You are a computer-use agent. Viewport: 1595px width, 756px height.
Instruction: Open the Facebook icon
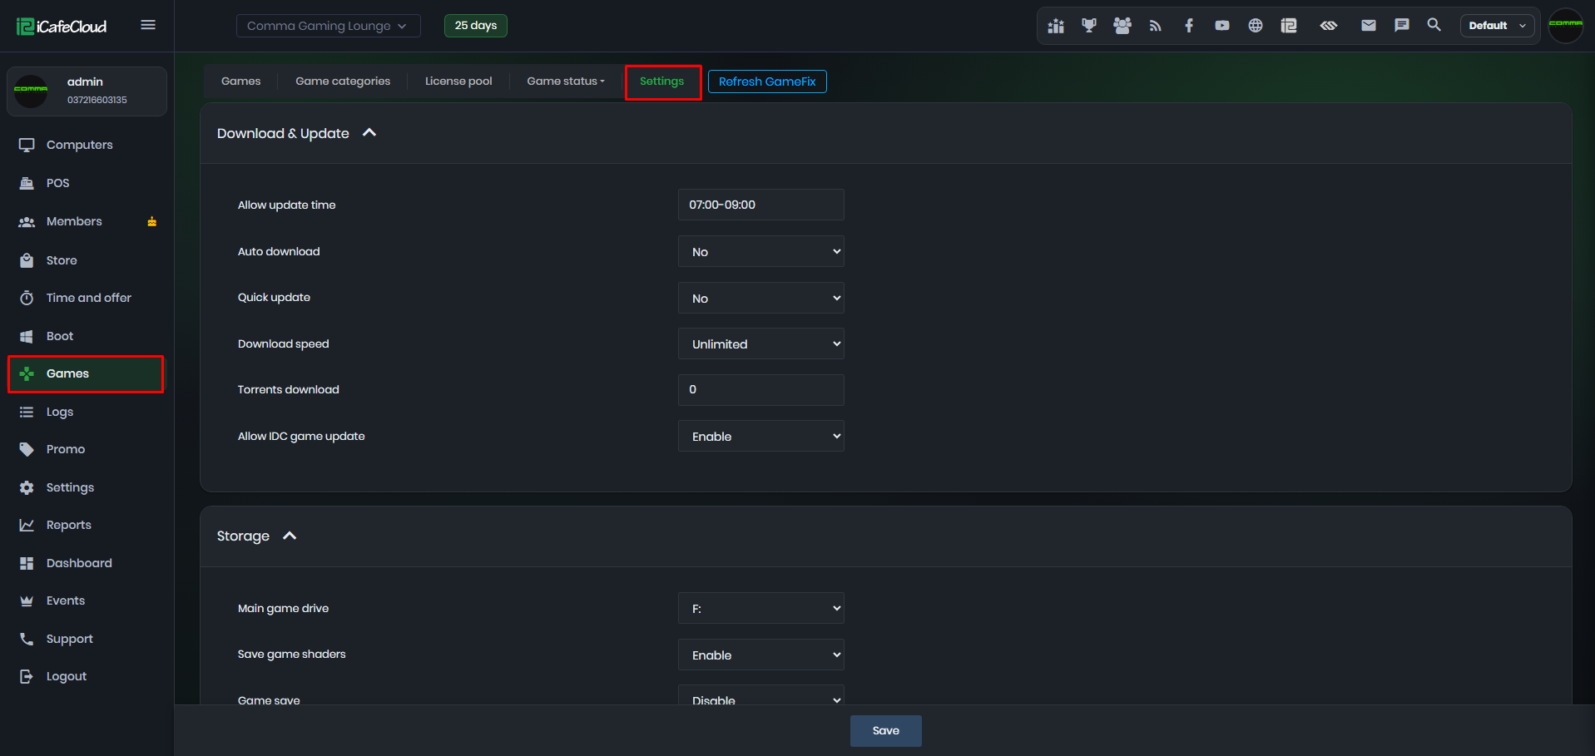(x=1189, y=26)
